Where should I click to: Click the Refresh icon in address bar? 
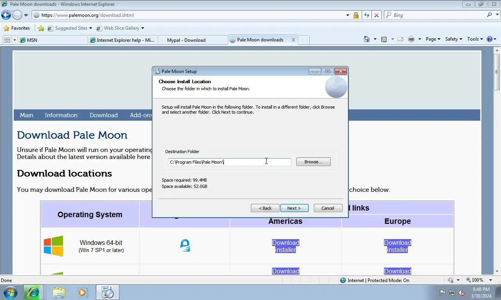(x=366, y=15)
